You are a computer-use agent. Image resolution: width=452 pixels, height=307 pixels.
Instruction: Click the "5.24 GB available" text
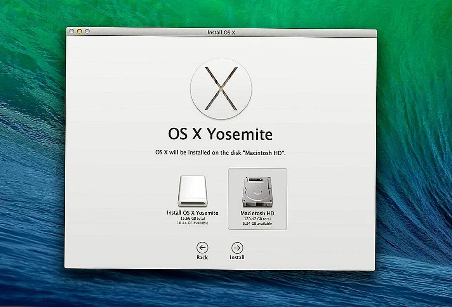[x=257, y=224]
